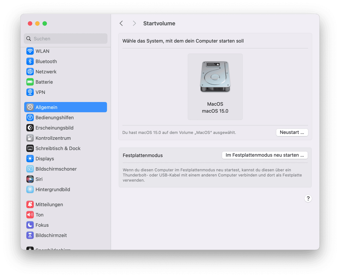The width and height of the screenshot is (340, 277).
Task: Click the 'Wähle das System' heading text
Action: pyautogui.click(x=183, y=41)
